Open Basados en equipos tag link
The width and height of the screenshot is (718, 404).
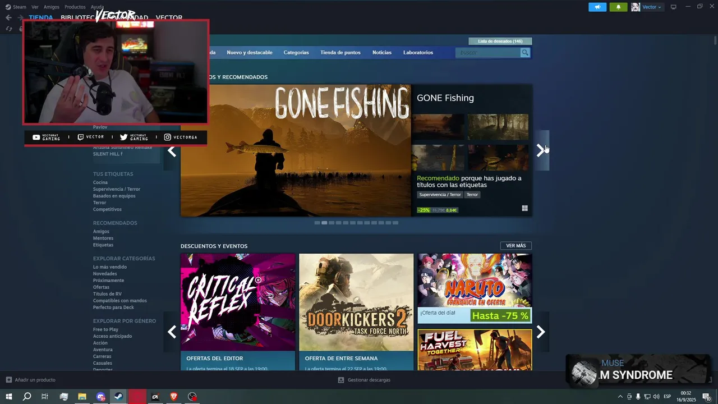click(x=114, y=196)
